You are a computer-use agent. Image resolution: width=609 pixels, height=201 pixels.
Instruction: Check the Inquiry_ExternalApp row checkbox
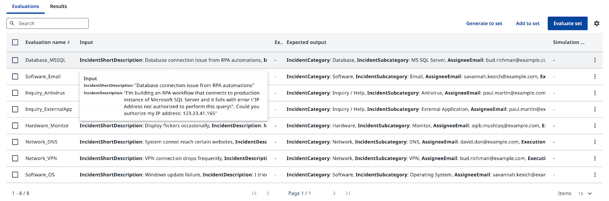coord(15,109)
